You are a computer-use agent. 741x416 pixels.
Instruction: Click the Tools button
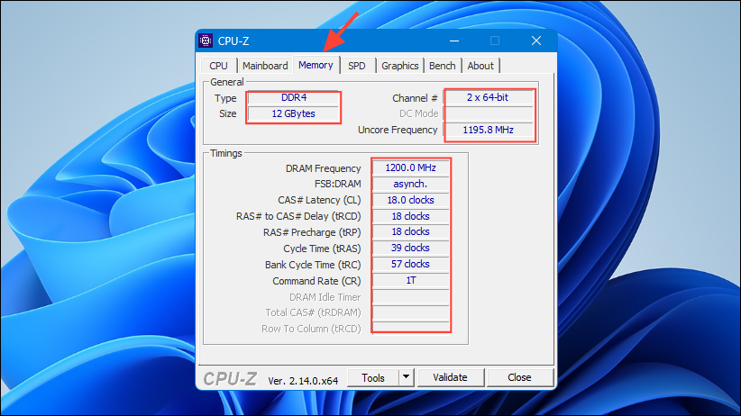coord(373,378)
